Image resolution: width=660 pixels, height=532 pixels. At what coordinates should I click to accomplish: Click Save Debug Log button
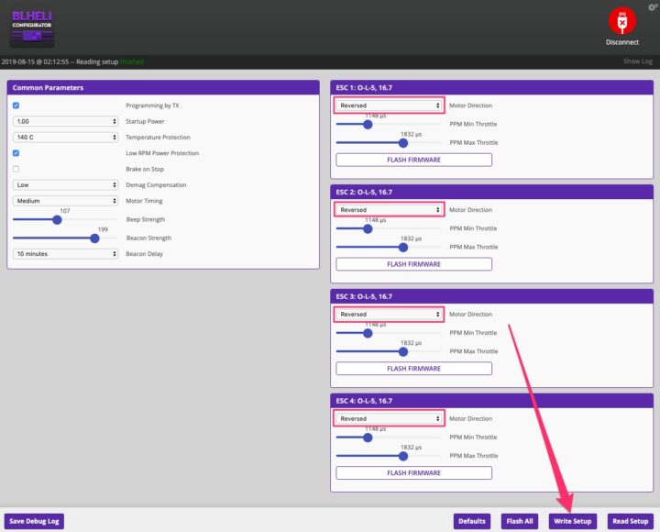point(34,521)
